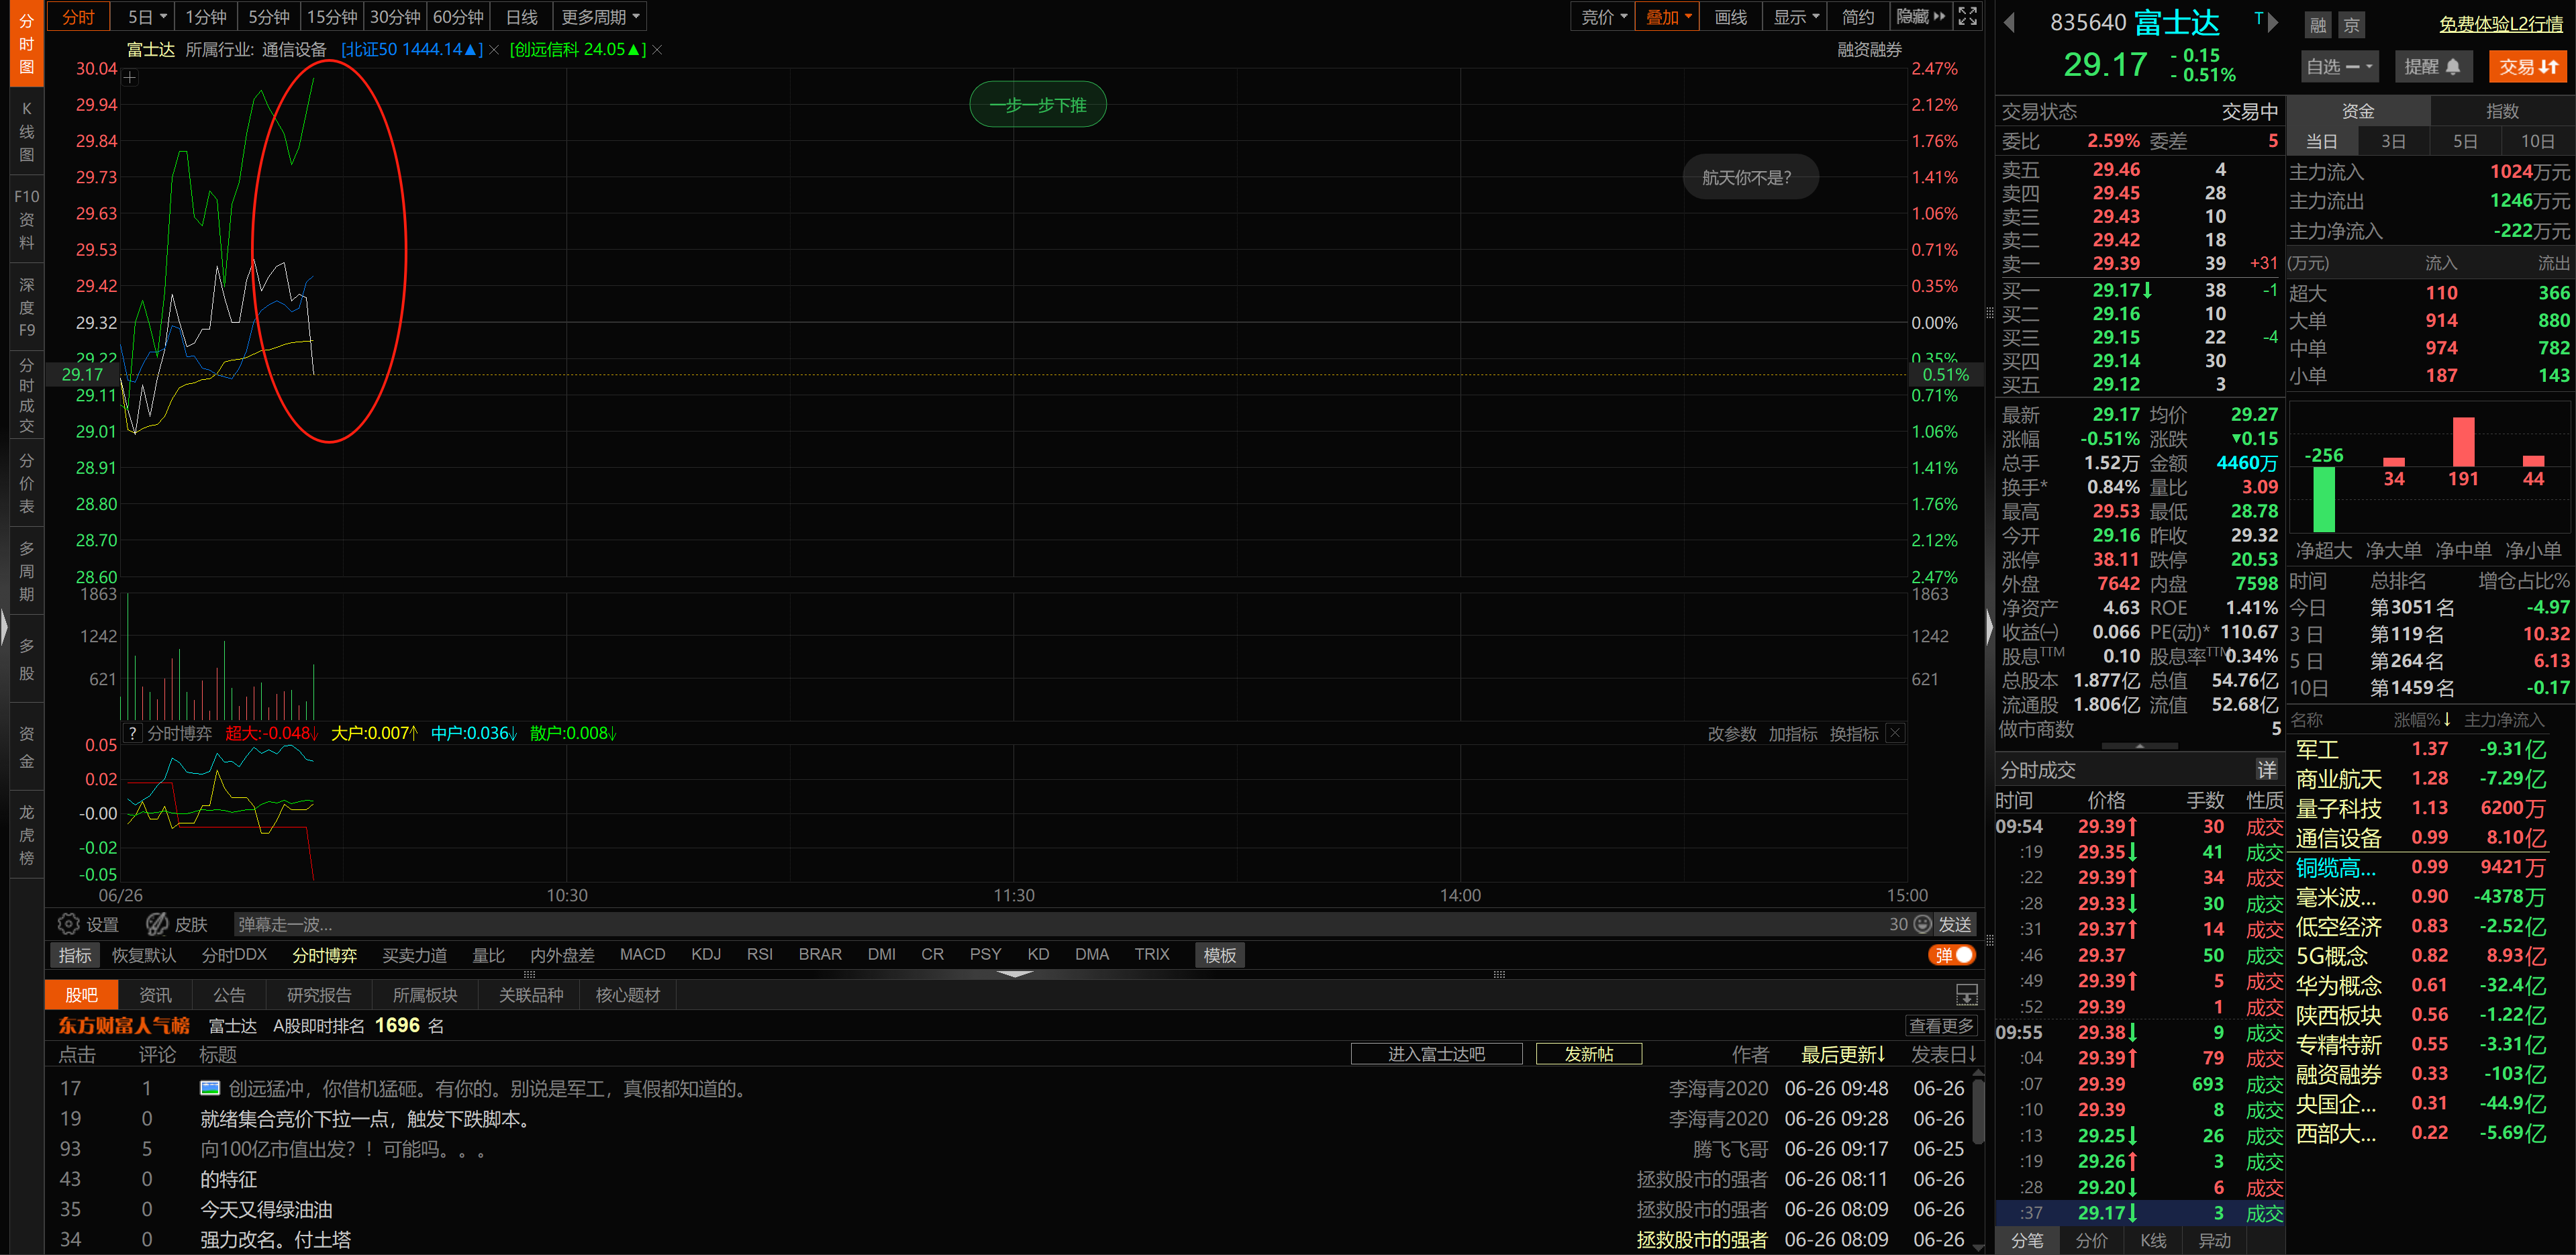The height and width of the screenshot is (1255, 2576).
Task: Click the emoji smiley in danmaku bar
Action: tap(1921, 924)
